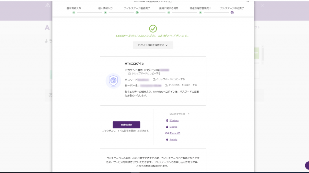Viewport: 309px width, 173px height.
Task: Click the iOS icon beside iPhone iOS
Action: [x=167, y=133]
